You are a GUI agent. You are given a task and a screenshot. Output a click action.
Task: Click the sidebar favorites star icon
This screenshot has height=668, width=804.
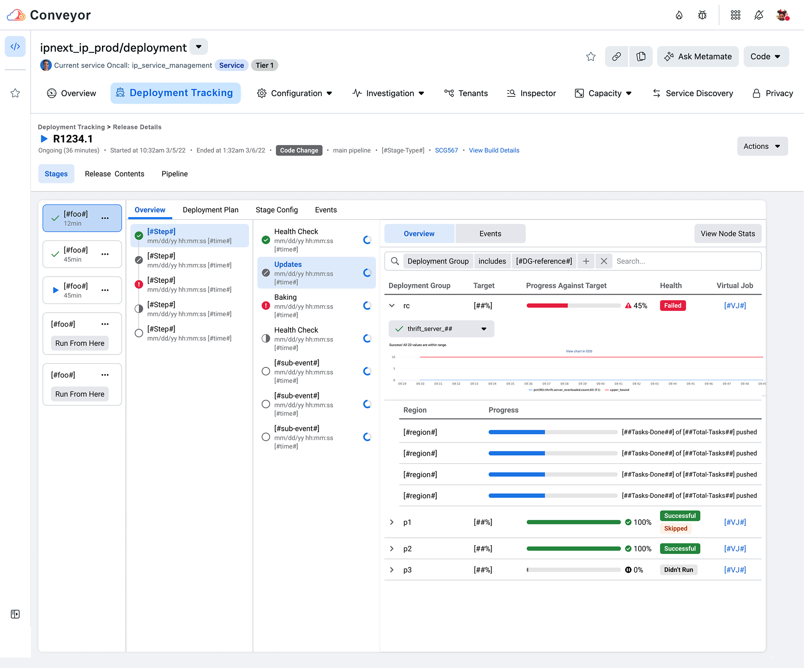click(15, 93)
